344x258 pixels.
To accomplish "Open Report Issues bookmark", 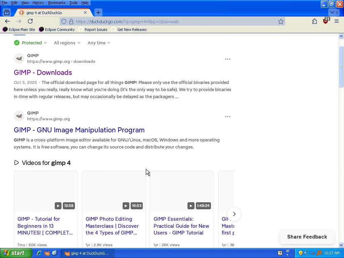I will pyautogui.click(x=93, y=30).
